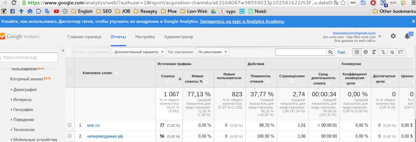Click the Ещё advanced filter link

tap(343, 52)
